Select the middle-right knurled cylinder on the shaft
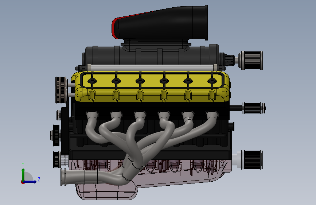 point(254,108)
